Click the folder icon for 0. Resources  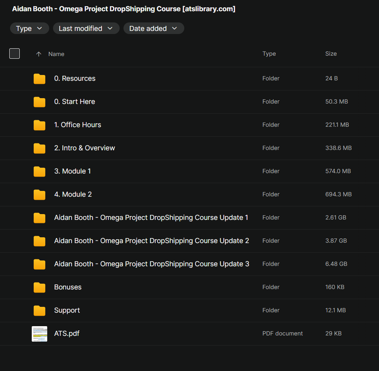[39, 78]
